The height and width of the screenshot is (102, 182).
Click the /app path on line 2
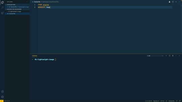click(x=48, y=7)
